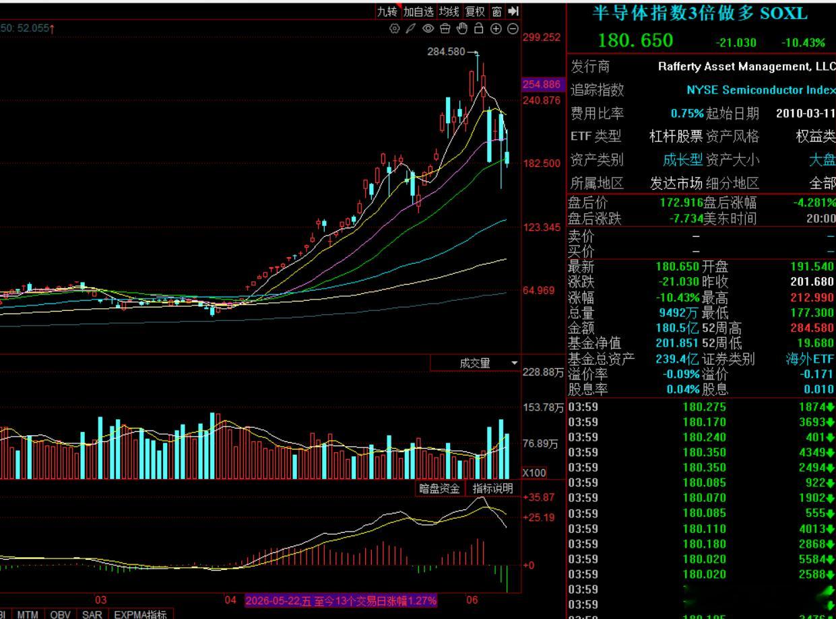Screen dimensions: 836x619
Task: Click the trade row priced 180.170
Action: (x=701, y=422)
